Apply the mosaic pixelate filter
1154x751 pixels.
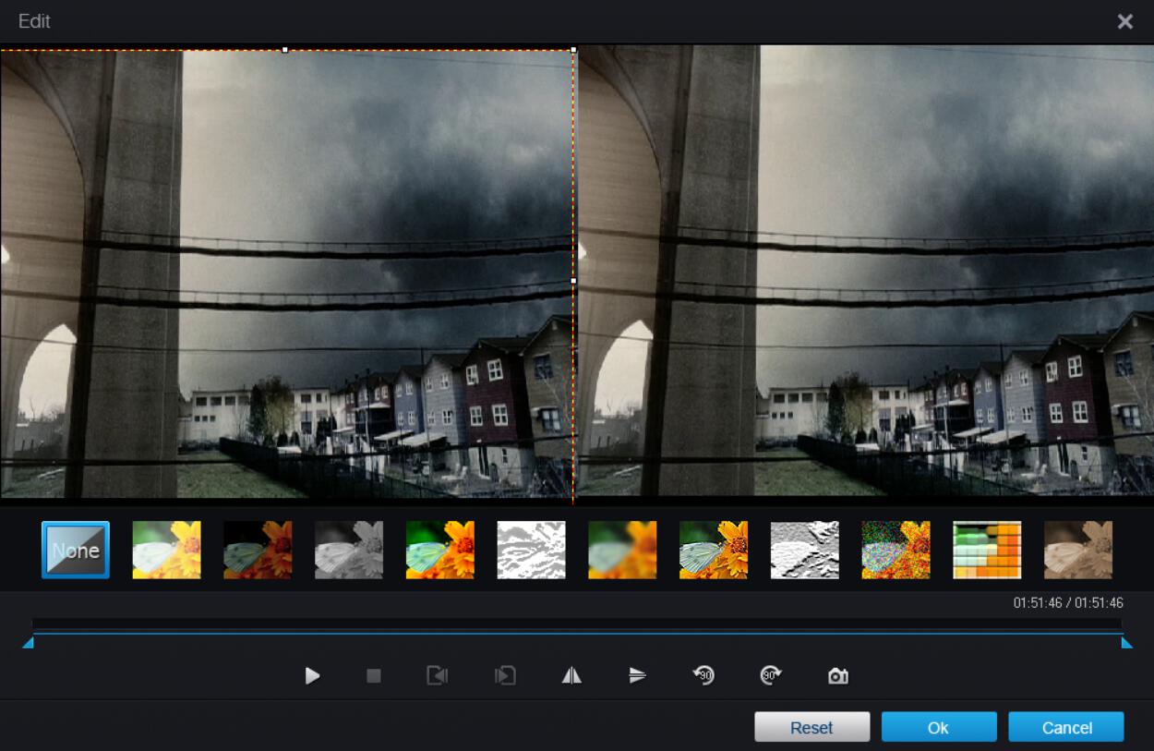point(988,550)
